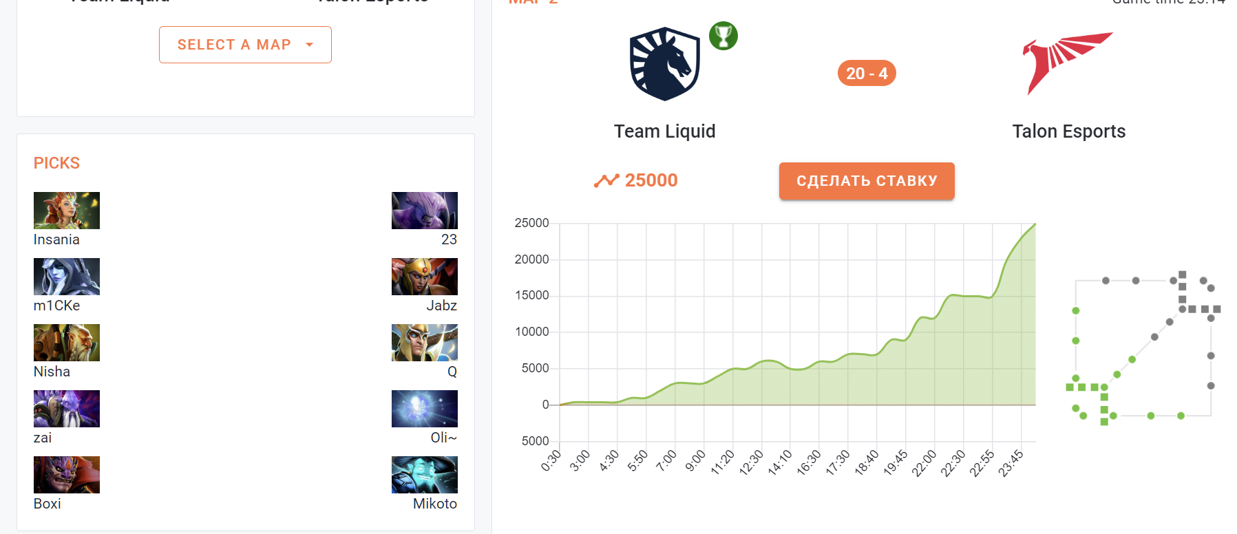1237x534 pixels.
Task: Click Insania's hero portrait
Action: click(x=67, y=211)
